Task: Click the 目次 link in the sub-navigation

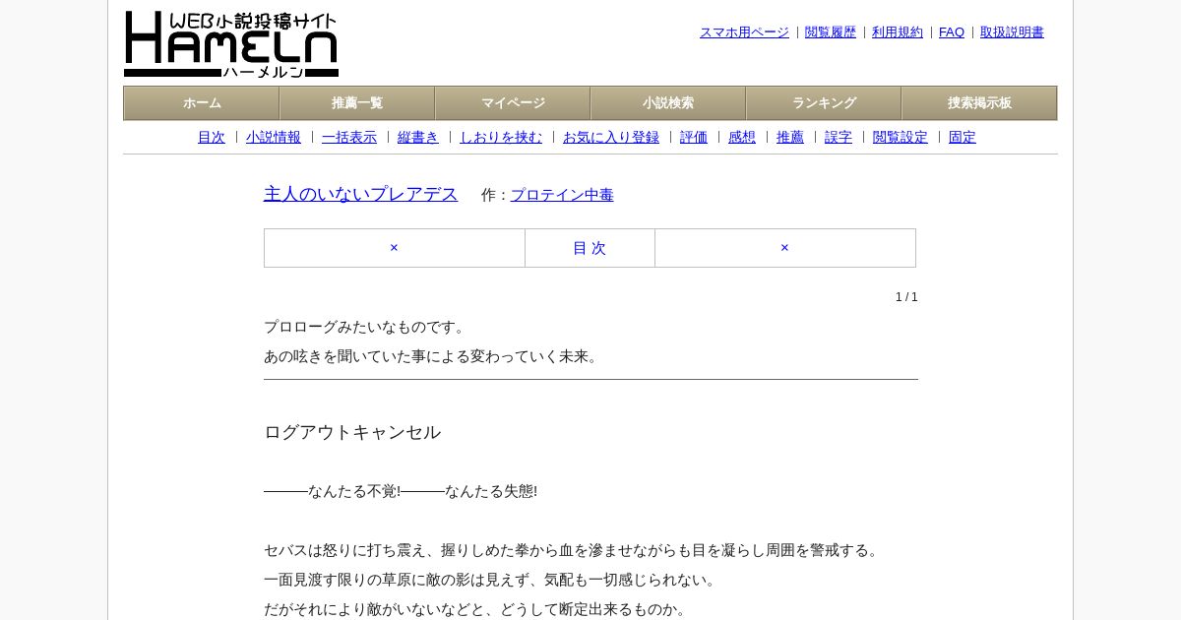Action: pos(212,138)
